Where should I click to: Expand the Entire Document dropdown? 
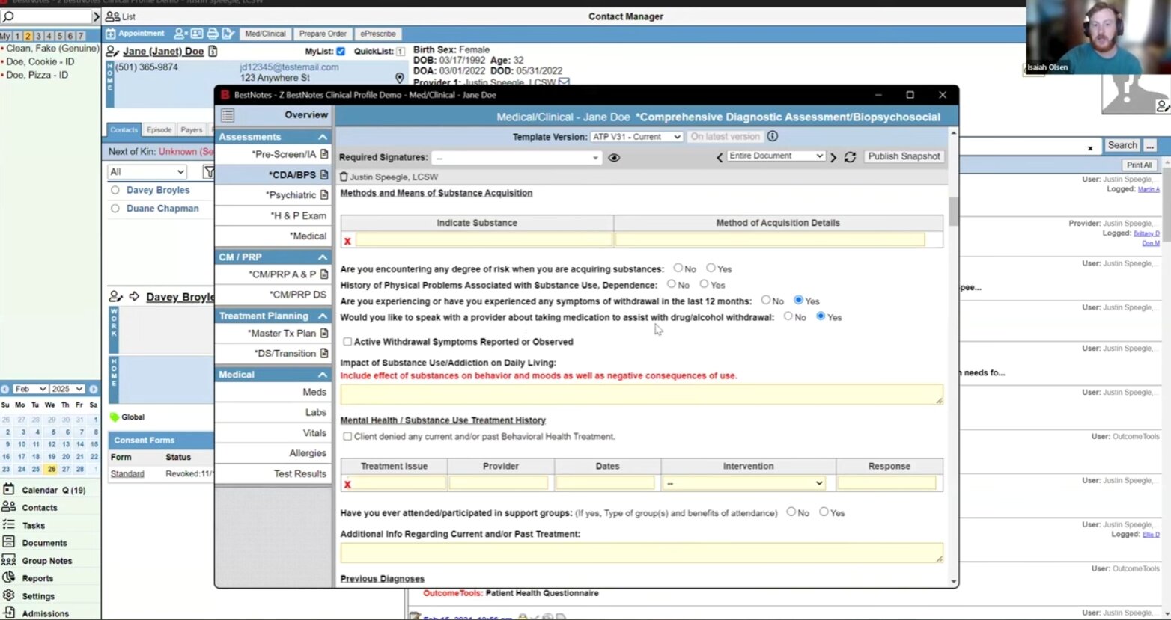tap(775, 156)
